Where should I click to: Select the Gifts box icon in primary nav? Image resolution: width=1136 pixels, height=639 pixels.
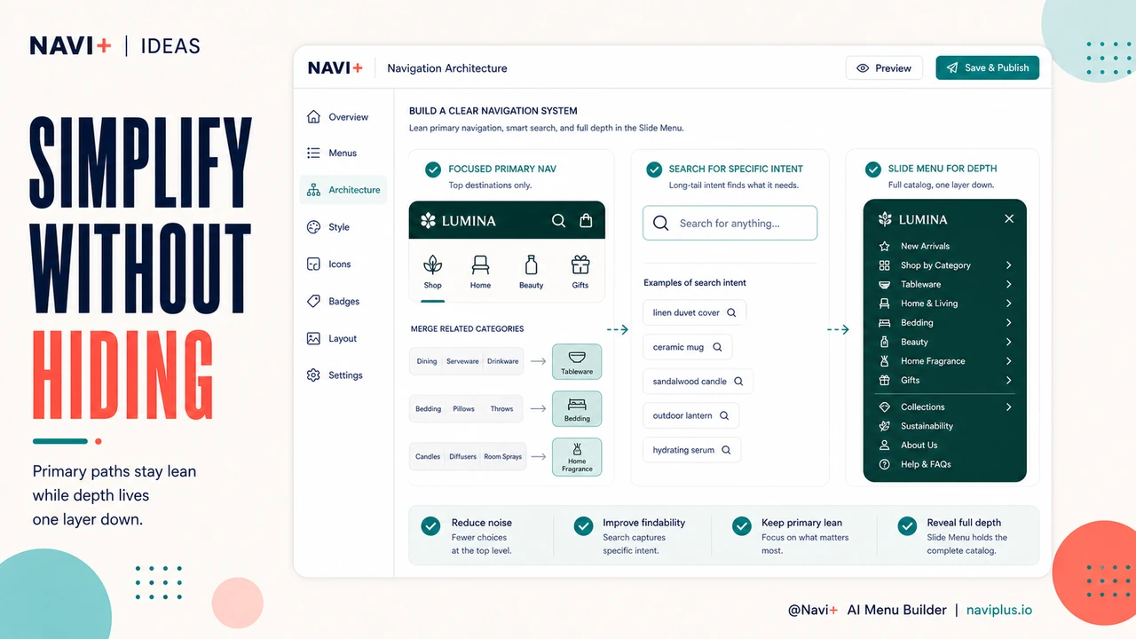point(580,264)
